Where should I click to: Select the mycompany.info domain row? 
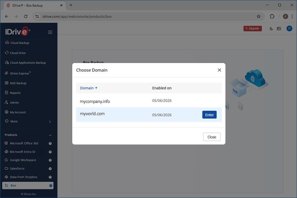pos(149,101)
